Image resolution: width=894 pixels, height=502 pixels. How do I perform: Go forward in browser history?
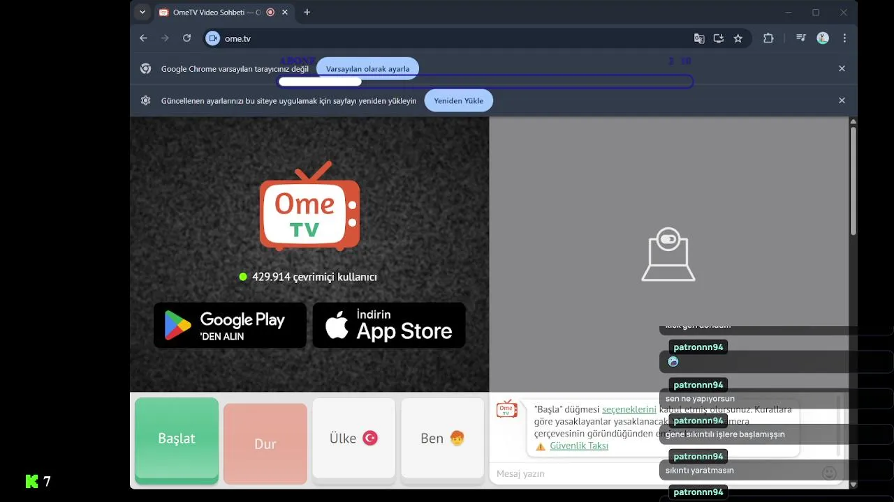pyautogui.click(x=165, y=38)
